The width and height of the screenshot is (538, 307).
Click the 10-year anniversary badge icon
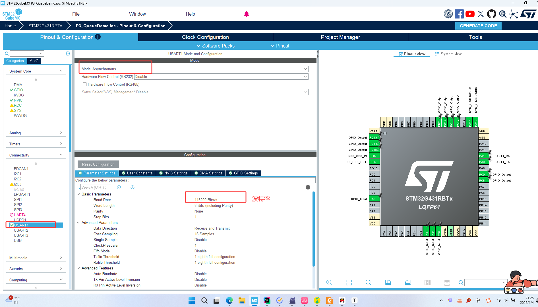[x=448, y=14]
